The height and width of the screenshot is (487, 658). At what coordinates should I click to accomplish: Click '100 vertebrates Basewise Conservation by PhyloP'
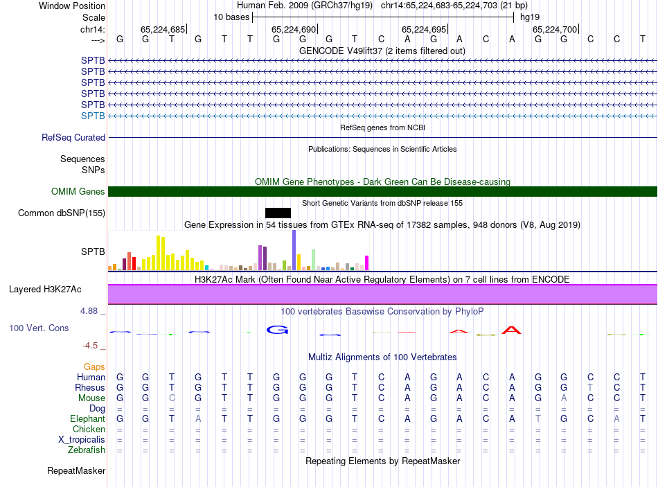(382, 312)
